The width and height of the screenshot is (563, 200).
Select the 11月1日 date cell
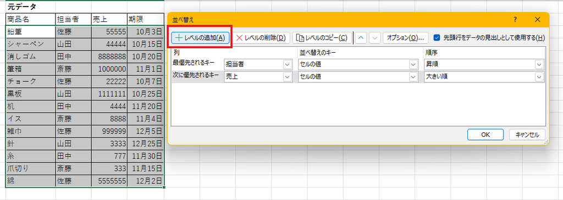click(146, 69)
